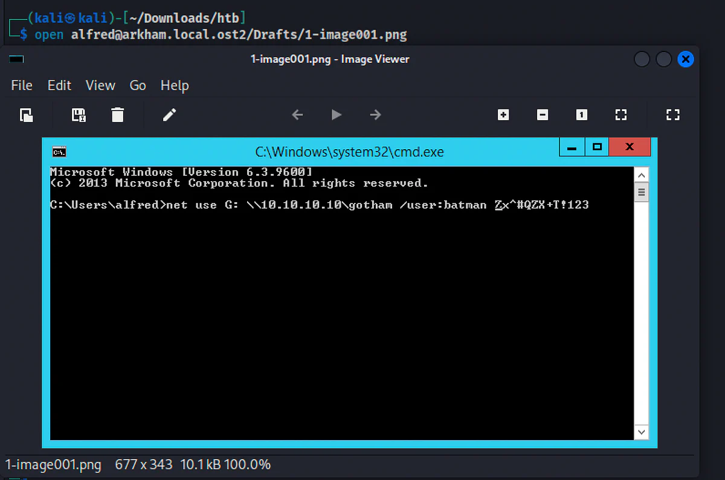Close the Image Viewer window
The width and height of the screenshot is (725, 480).
pos(685,59)
